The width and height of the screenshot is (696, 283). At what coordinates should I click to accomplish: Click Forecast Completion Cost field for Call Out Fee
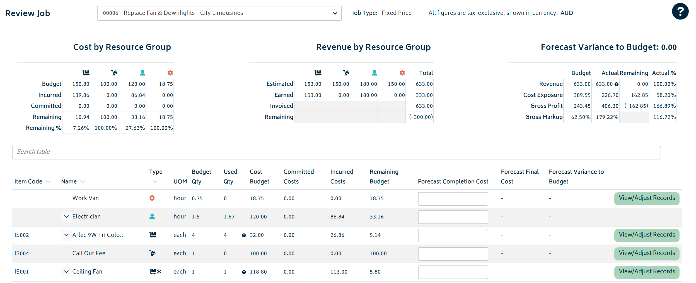pyautogui.click(x=453, y=254)
